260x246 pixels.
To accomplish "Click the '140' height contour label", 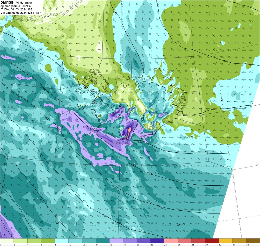I will [x=105, y=216].
